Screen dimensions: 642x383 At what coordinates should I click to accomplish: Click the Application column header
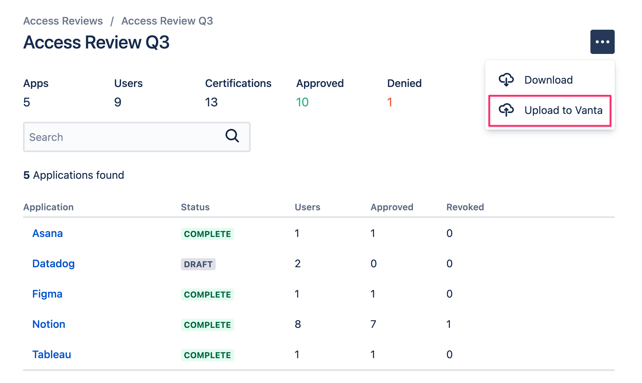pyautogui.click(x=49, y=207)
